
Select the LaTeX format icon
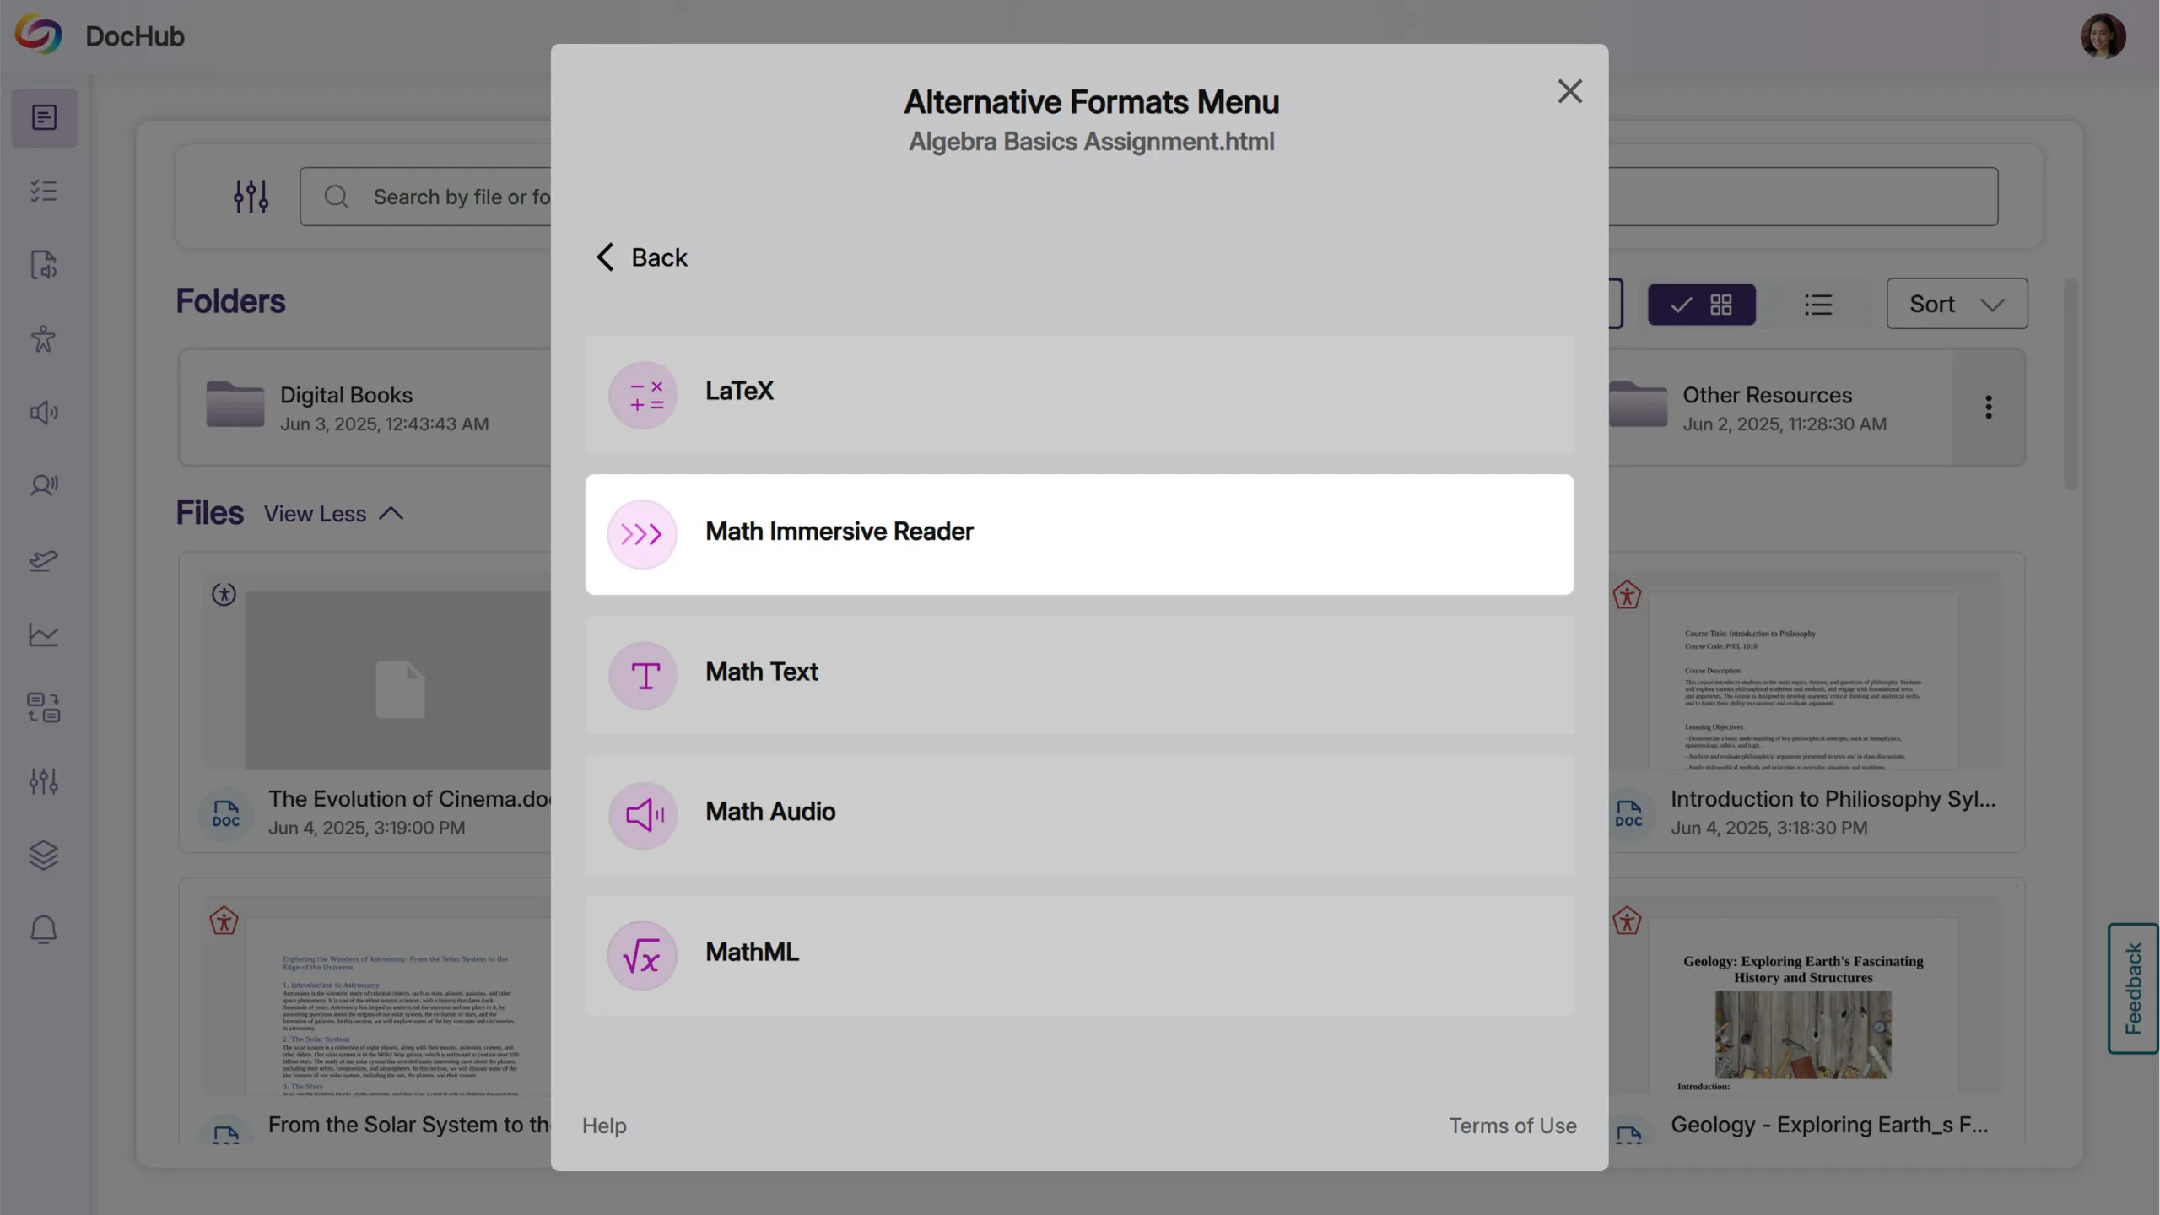642,395
